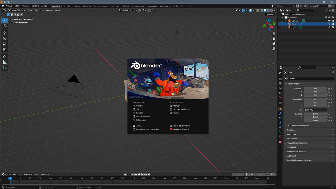Pin the Cube properties panel
Viewport: 336px width, 189px height.
click(333, 73)
